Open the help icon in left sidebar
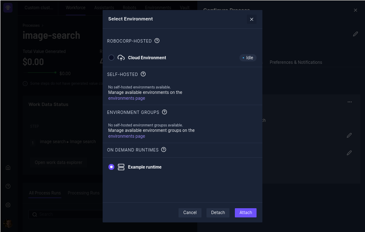The image size is (365, 232). point(8,186)
